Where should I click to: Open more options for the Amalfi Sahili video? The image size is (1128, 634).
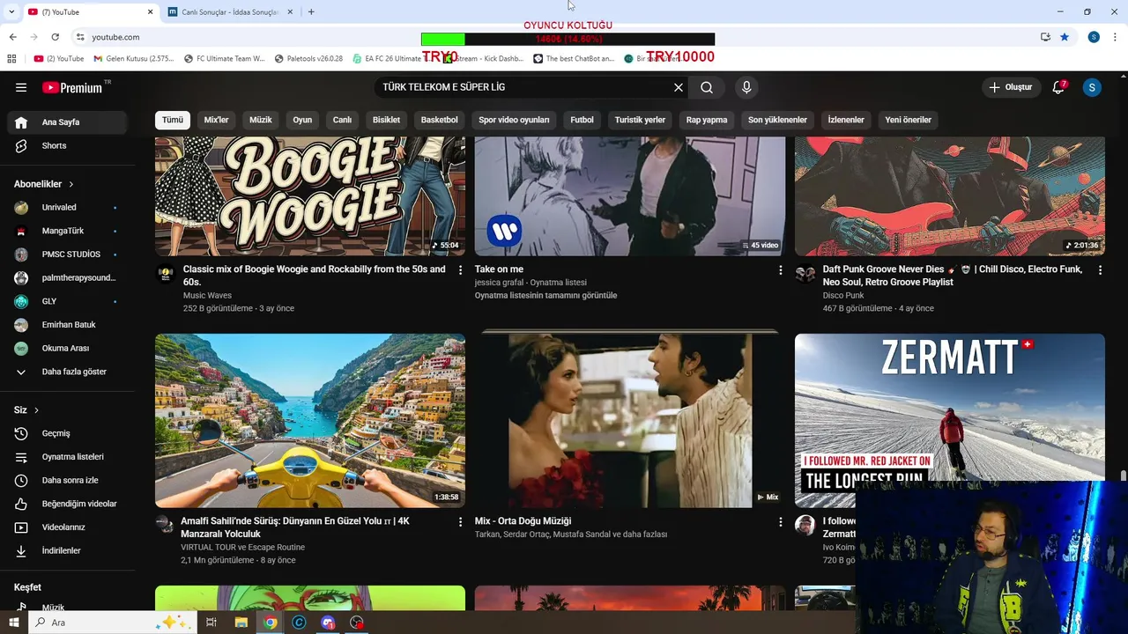[x=460, y=522]
